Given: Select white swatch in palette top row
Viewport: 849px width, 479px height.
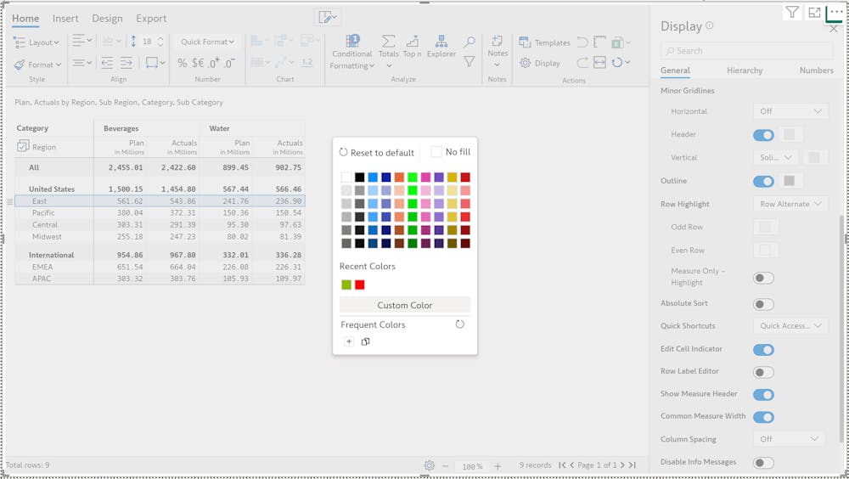Looking at the screenshot, I should pyautogui.click(x=346, y=178).
